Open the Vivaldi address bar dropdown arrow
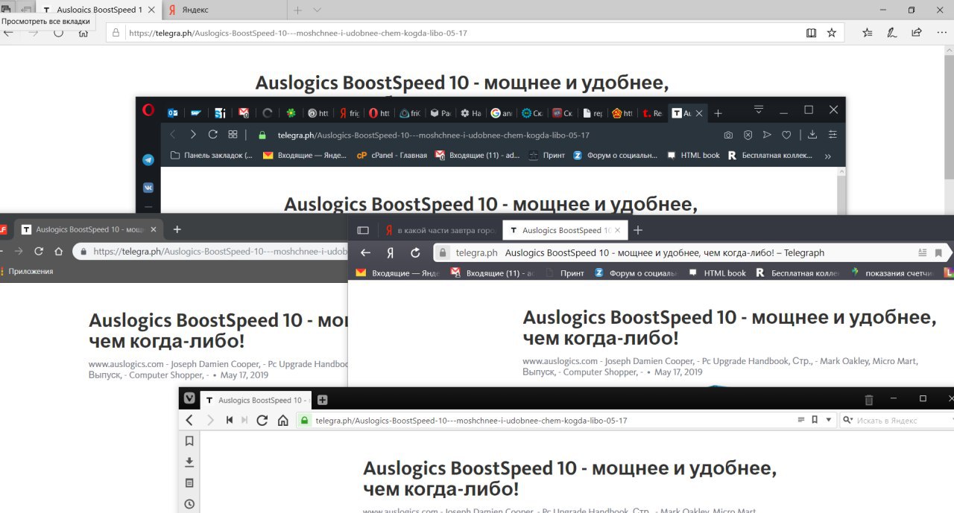The height and width of the screenshot is (513, 954). (x=829, y=420)
